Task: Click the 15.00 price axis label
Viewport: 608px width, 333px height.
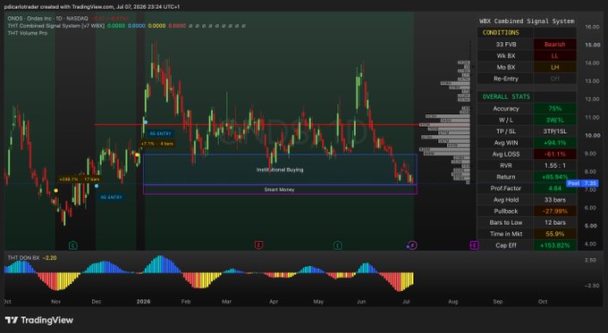Action: tap(592, 45)
